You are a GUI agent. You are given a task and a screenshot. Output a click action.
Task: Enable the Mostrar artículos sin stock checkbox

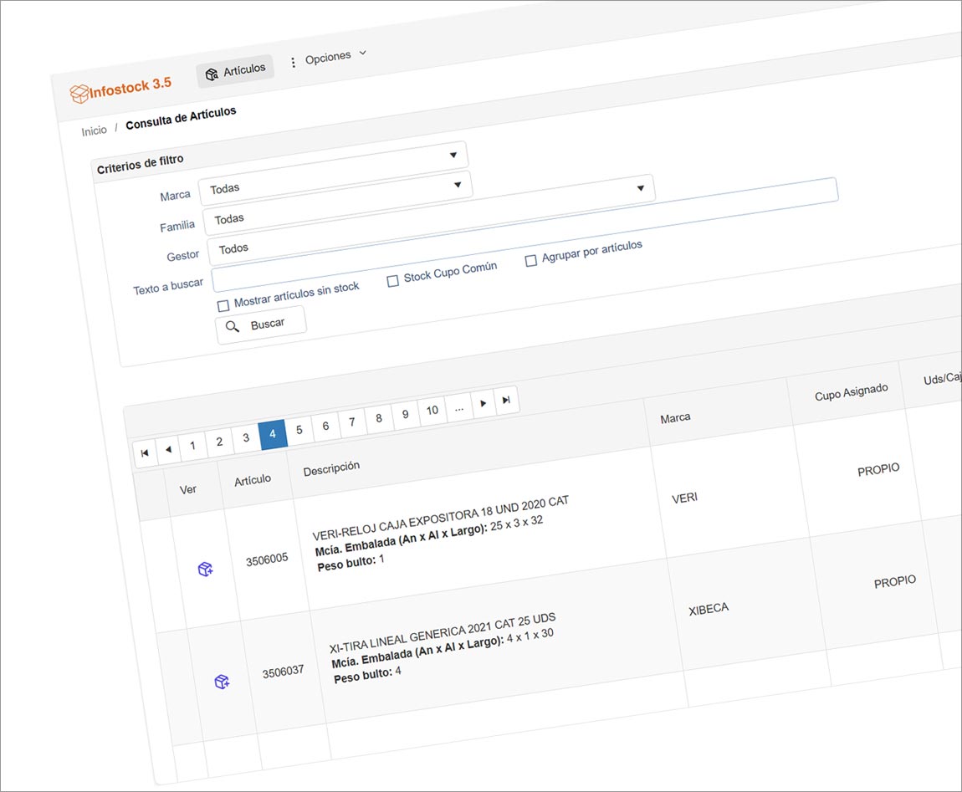click(223, 305)
